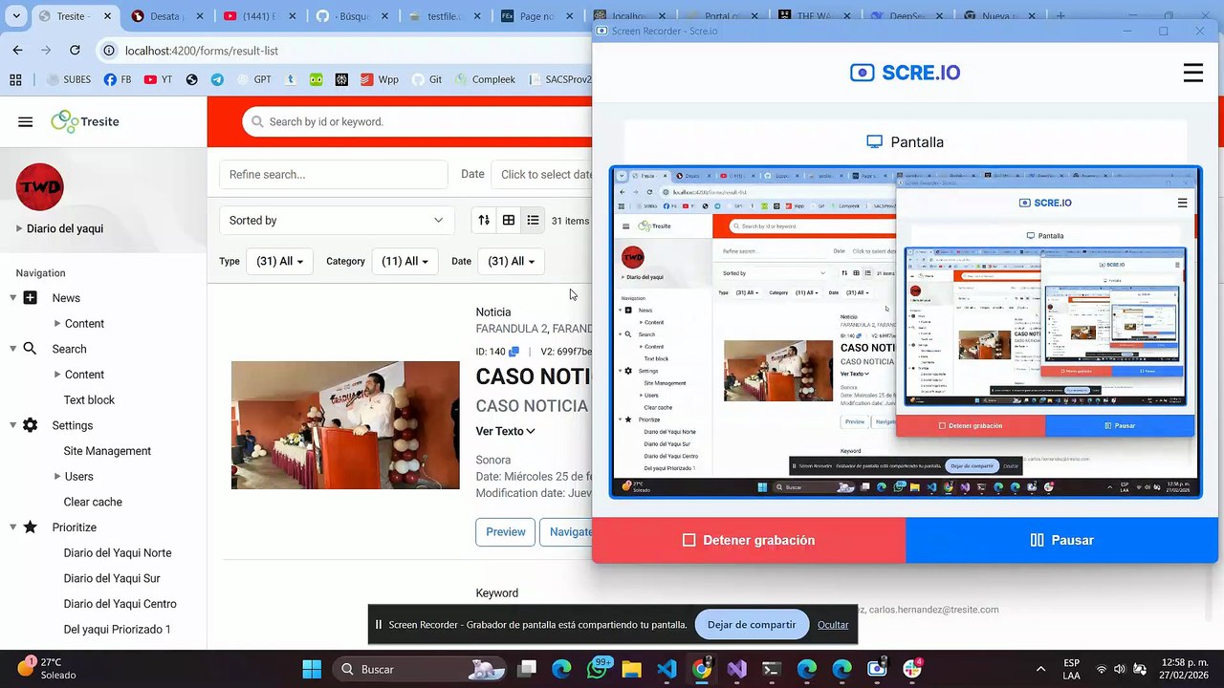The width and height of the screenshot is (1224, 688).
Task: Open Diario del Yaqui Norte
Action: click(x=118, y=553)
